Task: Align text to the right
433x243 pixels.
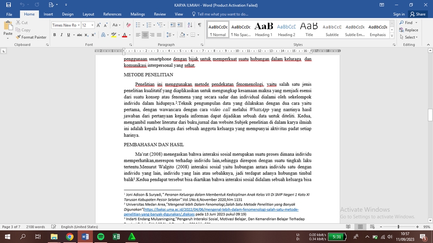Action: (x=152, y=35)
